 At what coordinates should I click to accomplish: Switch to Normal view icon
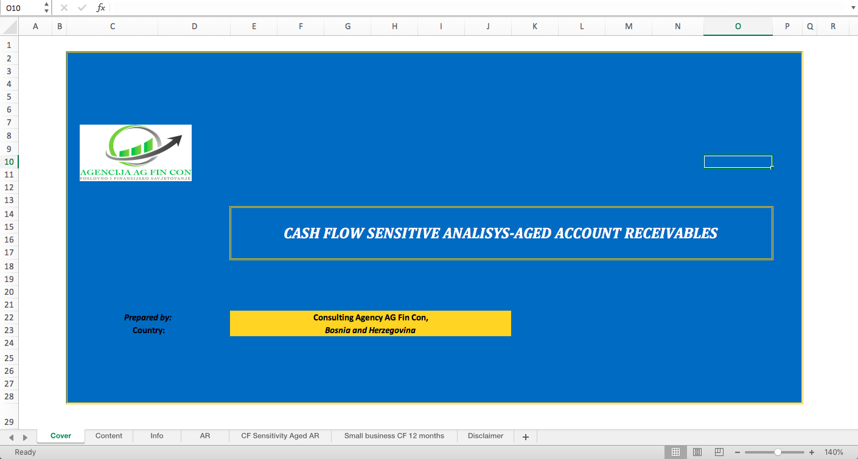tap(675, 452)
